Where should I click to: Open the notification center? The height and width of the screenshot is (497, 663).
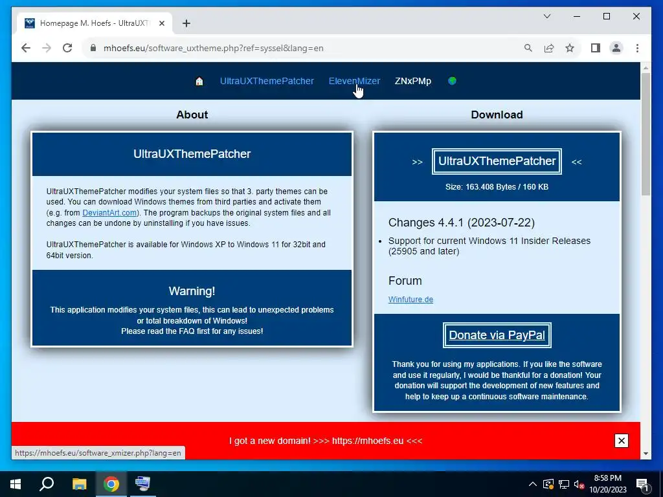point(642,484)
